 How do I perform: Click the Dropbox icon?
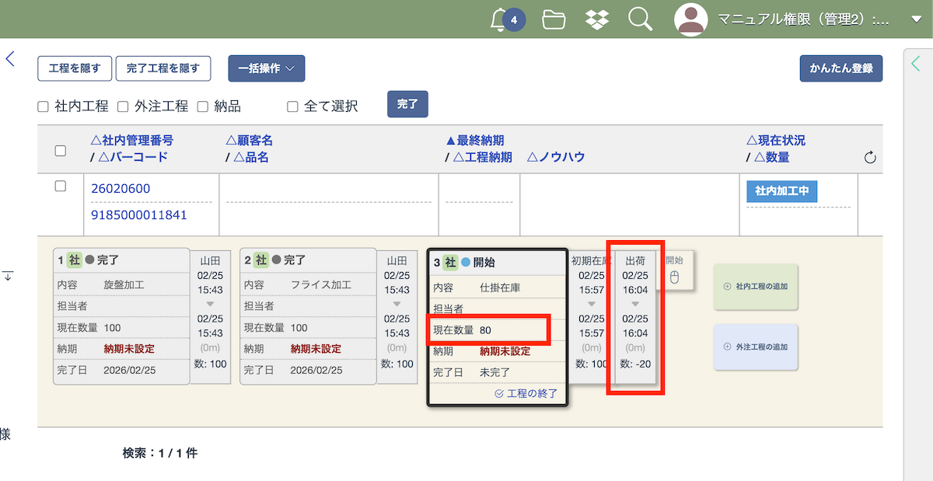click(x=596, y=19)
